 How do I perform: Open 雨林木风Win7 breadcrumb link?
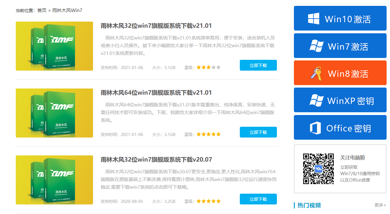67,10
